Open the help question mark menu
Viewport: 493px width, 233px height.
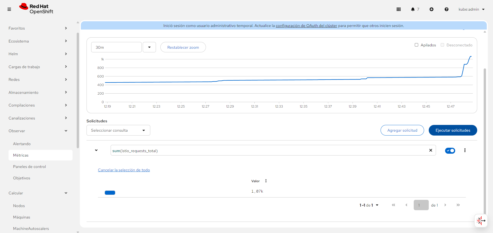pos(446,9)
